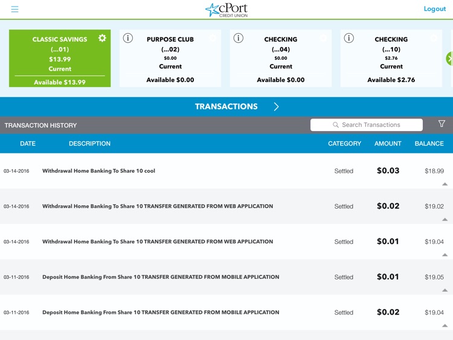The width and height of the screenshot is (453, 340).
Task: Click the $0.02 deposit transaction description
Action: tap(161, 312)
